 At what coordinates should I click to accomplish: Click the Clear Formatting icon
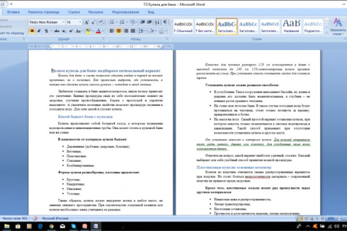coord(101,22)
